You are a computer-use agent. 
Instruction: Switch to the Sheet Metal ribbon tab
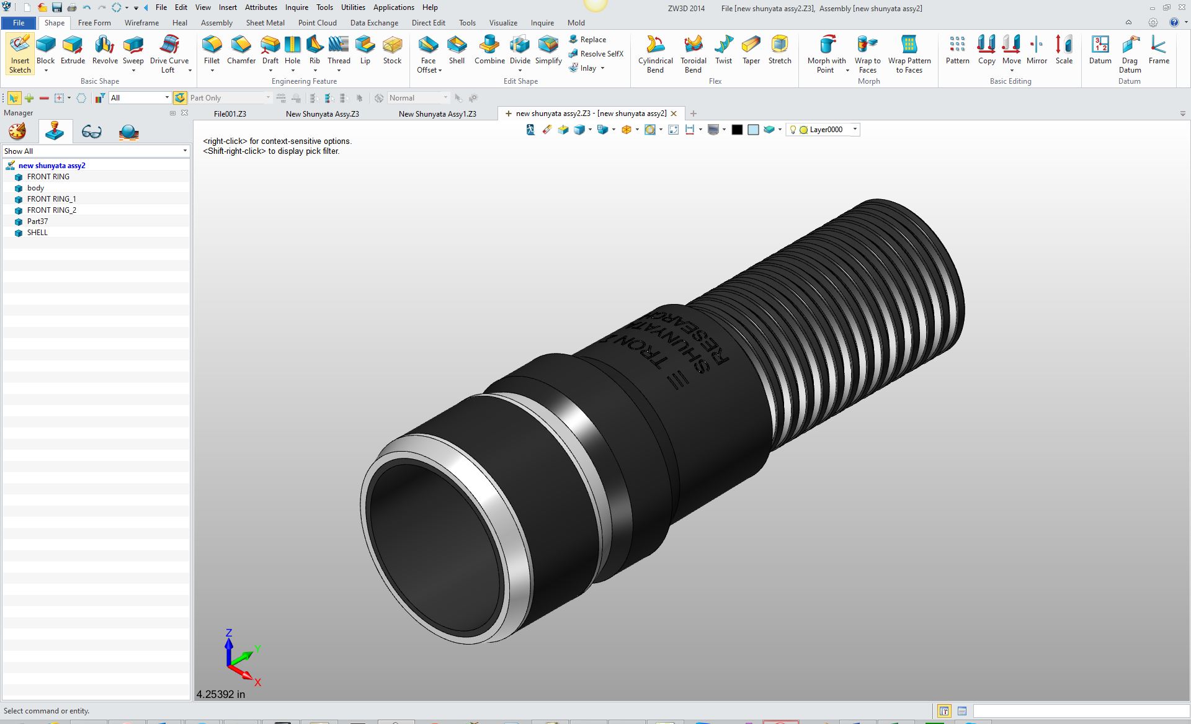click(x=265, y=23)
